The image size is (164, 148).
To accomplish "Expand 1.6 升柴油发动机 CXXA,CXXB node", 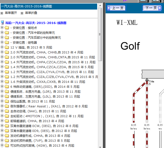I will click(x=2, y=81).
